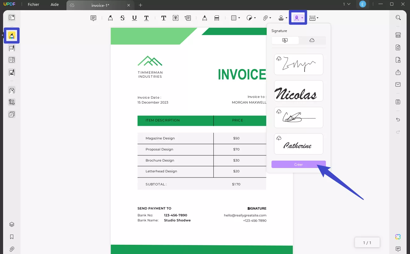This screenshot has width=410, height=254.
Task: Open the measure tool dropdown
Action: [317, 18]
